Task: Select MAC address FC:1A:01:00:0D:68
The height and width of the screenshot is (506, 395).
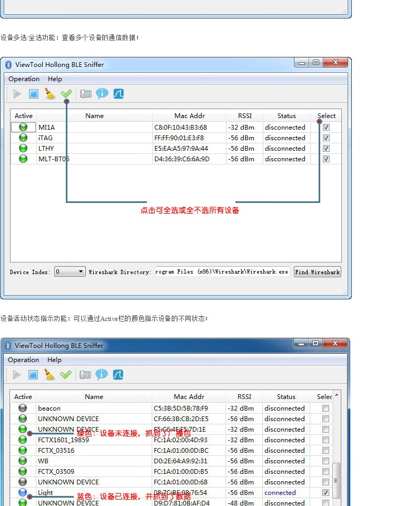Action: click(181, 482)
